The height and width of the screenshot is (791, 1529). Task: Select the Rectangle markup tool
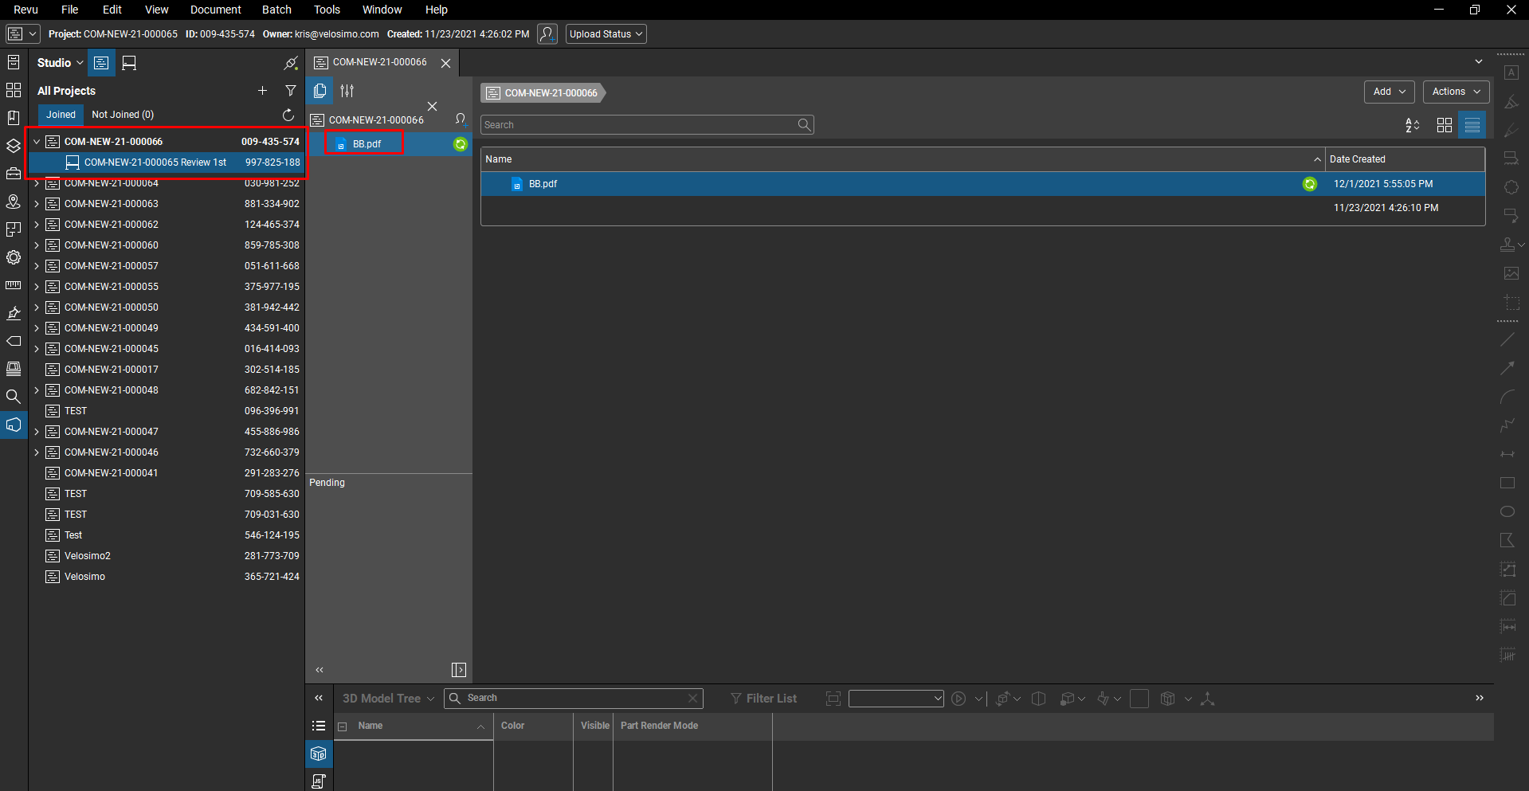tap(1508, 483)
